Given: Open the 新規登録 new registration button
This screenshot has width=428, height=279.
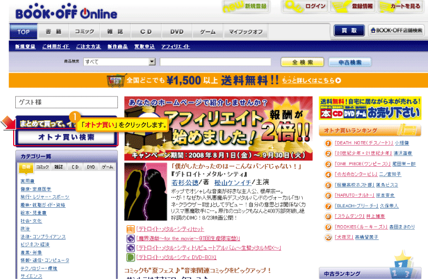Looking at the screenshot, I should 246,6.
